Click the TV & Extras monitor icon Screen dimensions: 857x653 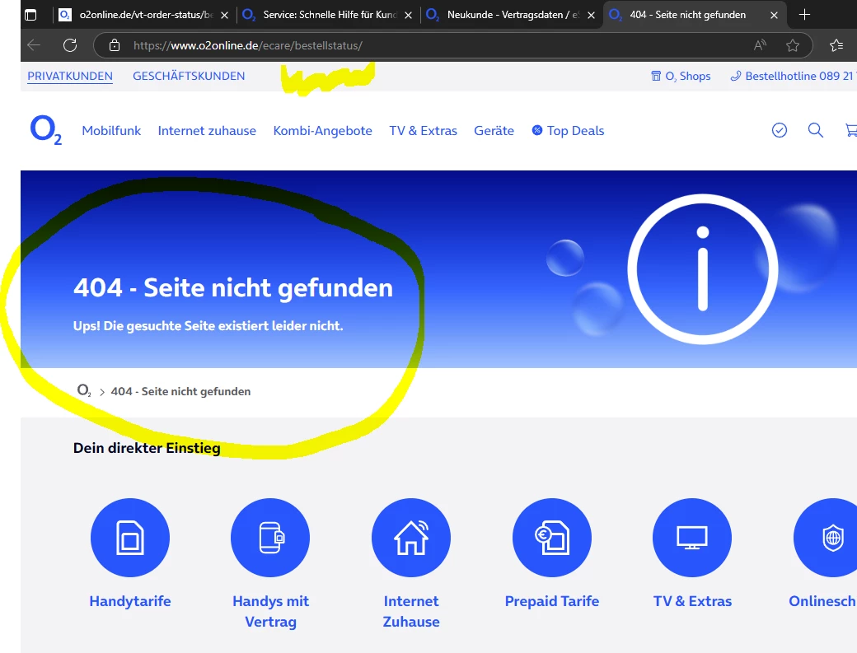click(692, 538)
